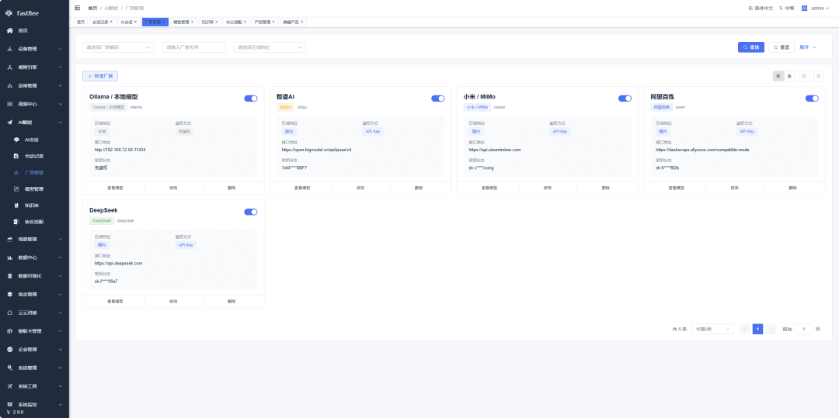The image size is (839, 418).
Task: Open the region select dropdown
Action: tap(270, 47)
